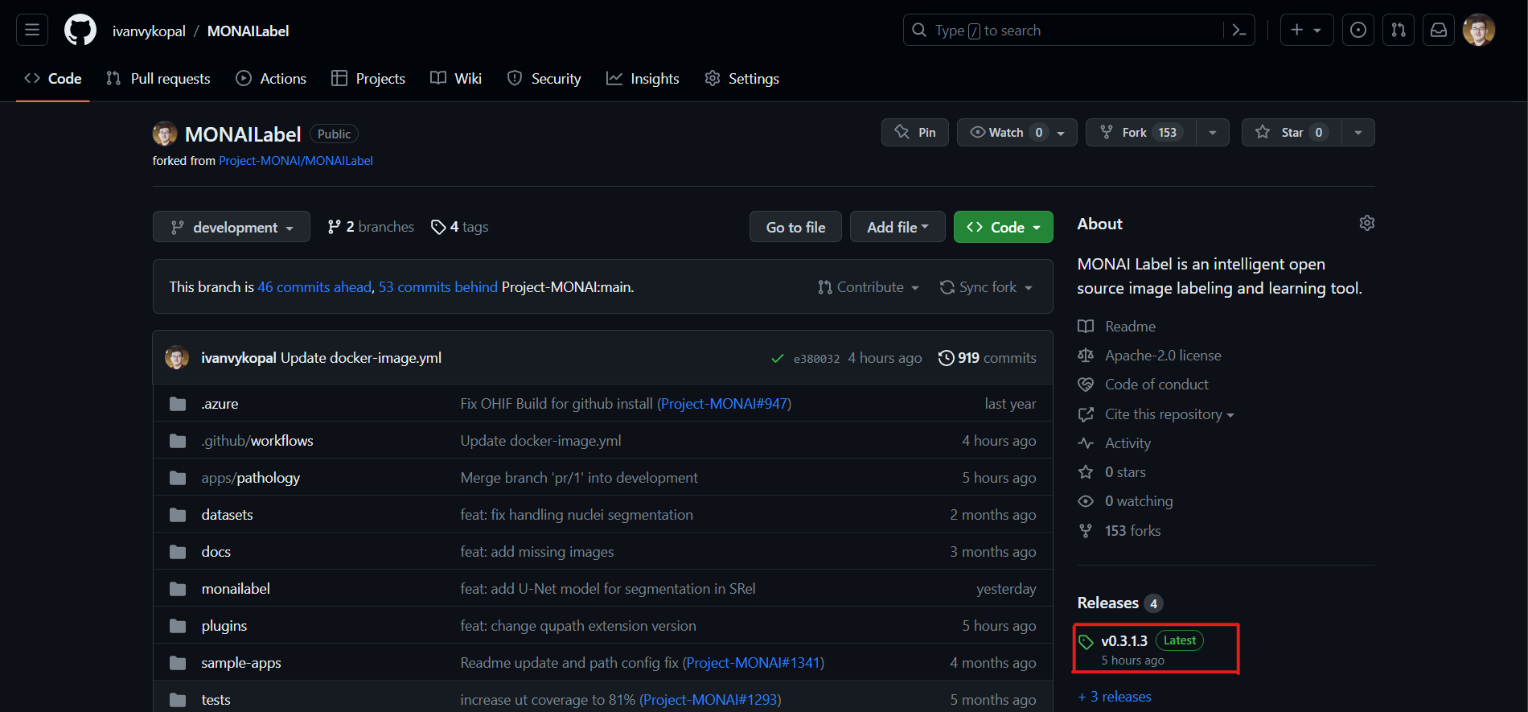Expand the fork options dropdown arrow
Viewport: 1528px width, 712px height.
click(x=1213, y=132)
